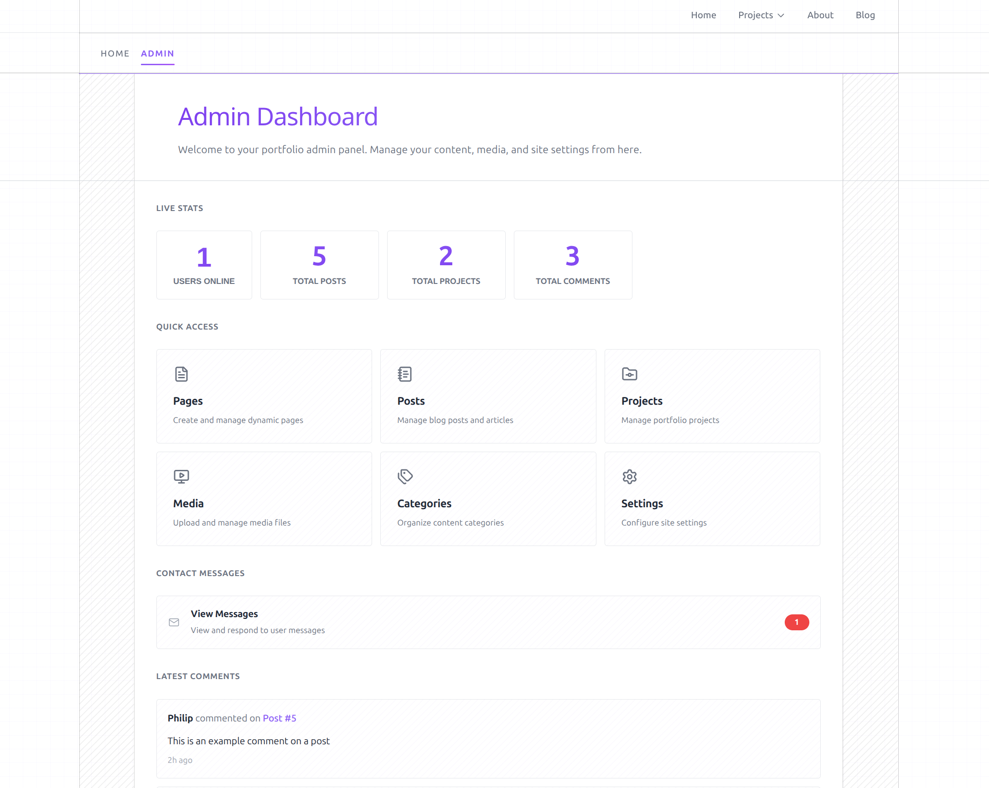Switch to the HOME tab
989x788 pixels.
click(115, 54)
